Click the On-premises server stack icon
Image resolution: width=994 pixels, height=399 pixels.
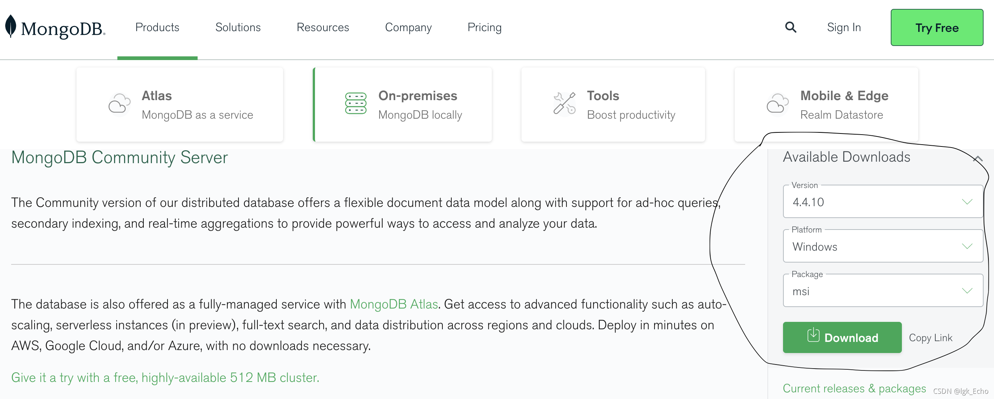pos(355,103)
